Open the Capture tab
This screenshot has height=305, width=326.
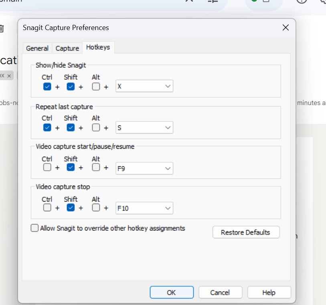pyautogui.click(x=67, y=48)
